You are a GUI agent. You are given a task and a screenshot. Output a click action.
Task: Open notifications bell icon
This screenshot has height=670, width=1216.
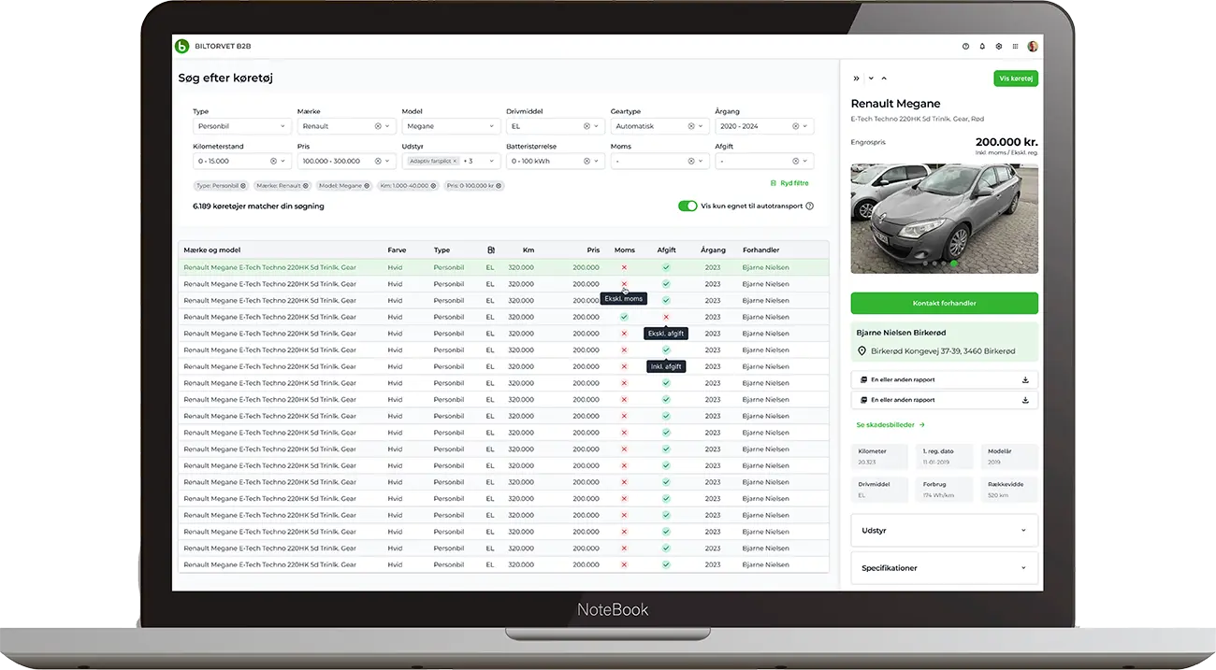[x=982, y=46]
